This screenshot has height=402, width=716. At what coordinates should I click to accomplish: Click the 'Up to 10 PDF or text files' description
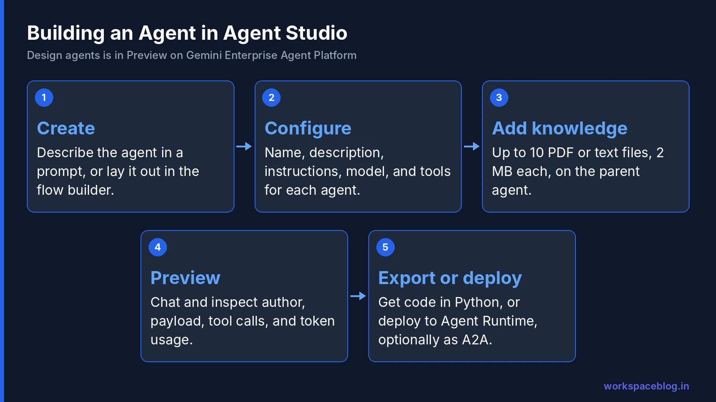(x=578, y=172)
